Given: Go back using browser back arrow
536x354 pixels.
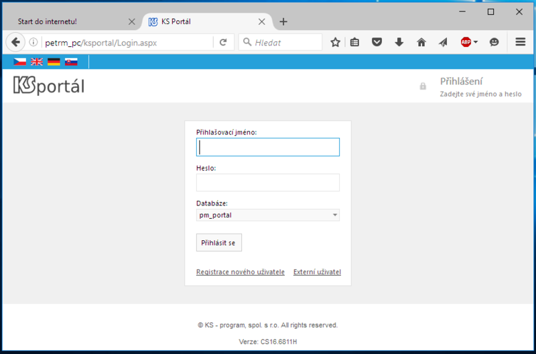Looking at the screenshot, I should [x=15, y=42].
